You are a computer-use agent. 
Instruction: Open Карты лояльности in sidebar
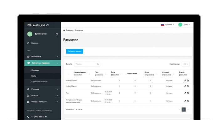click(x=39, y=81)
